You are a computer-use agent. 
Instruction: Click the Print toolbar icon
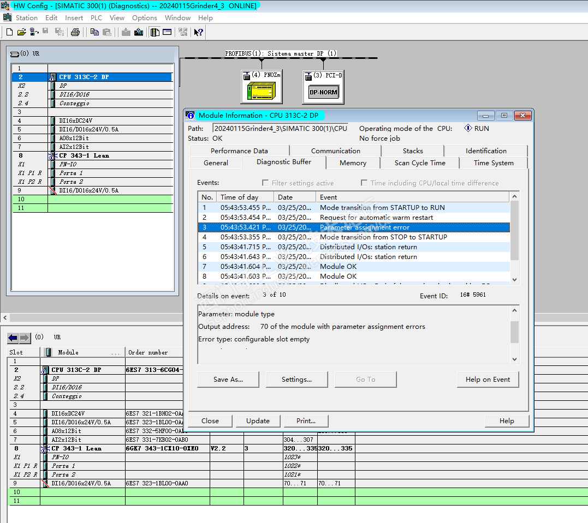click(x=75, y=32)
